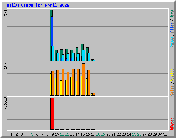This screenshot has height=138, width=176.
Task: Select the cyan "Pages" legend label
Action: tap(172, 42)
